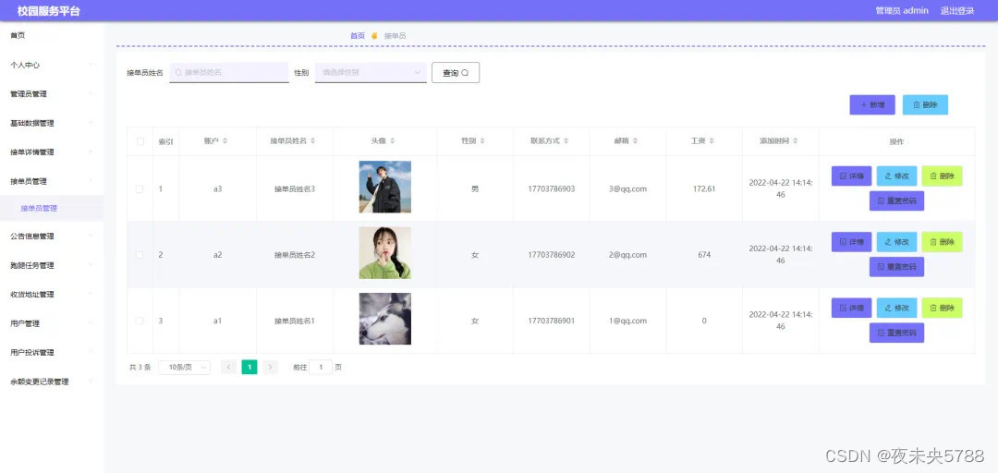Click 修改 for row a1
The image size is (998, 473).
click(x=896, y=309)
